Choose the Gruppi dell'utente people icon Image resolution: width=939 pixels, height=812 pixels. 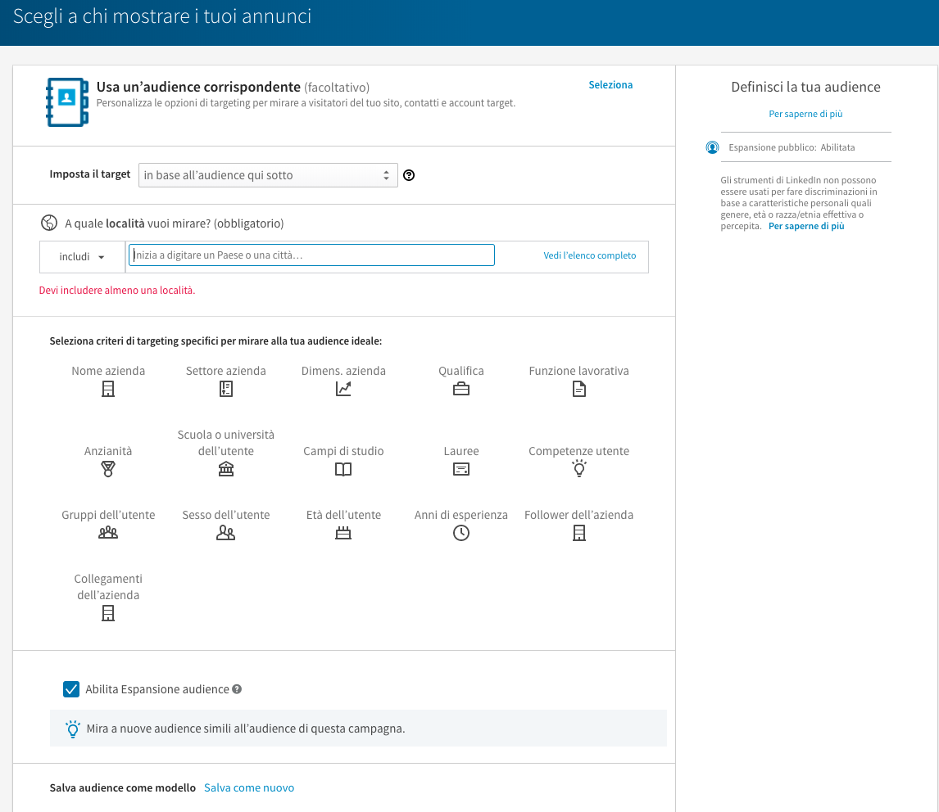108,533
